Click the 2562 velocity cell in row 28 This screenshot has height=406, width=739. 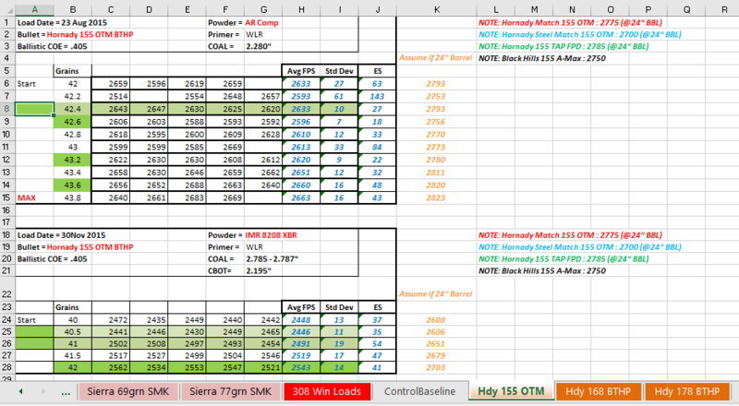(x=111, y=367)
